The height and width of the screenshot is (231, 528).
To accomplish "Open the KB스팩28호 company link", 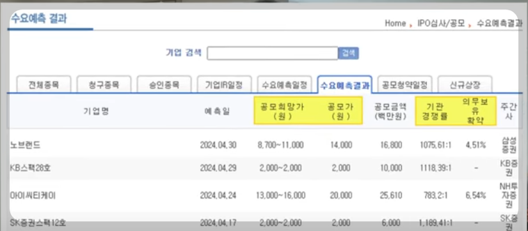I will 31,168.
